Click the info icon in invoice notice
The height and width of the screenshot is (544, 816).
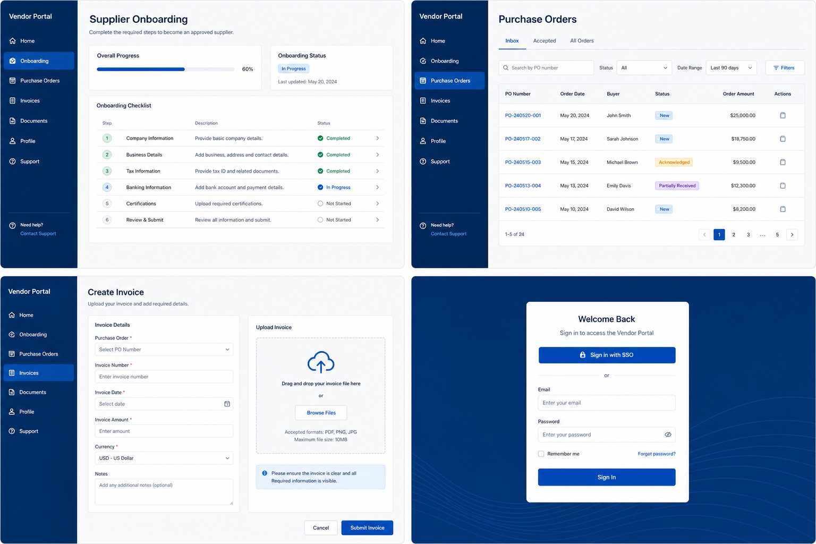click(x=265, y=473)
